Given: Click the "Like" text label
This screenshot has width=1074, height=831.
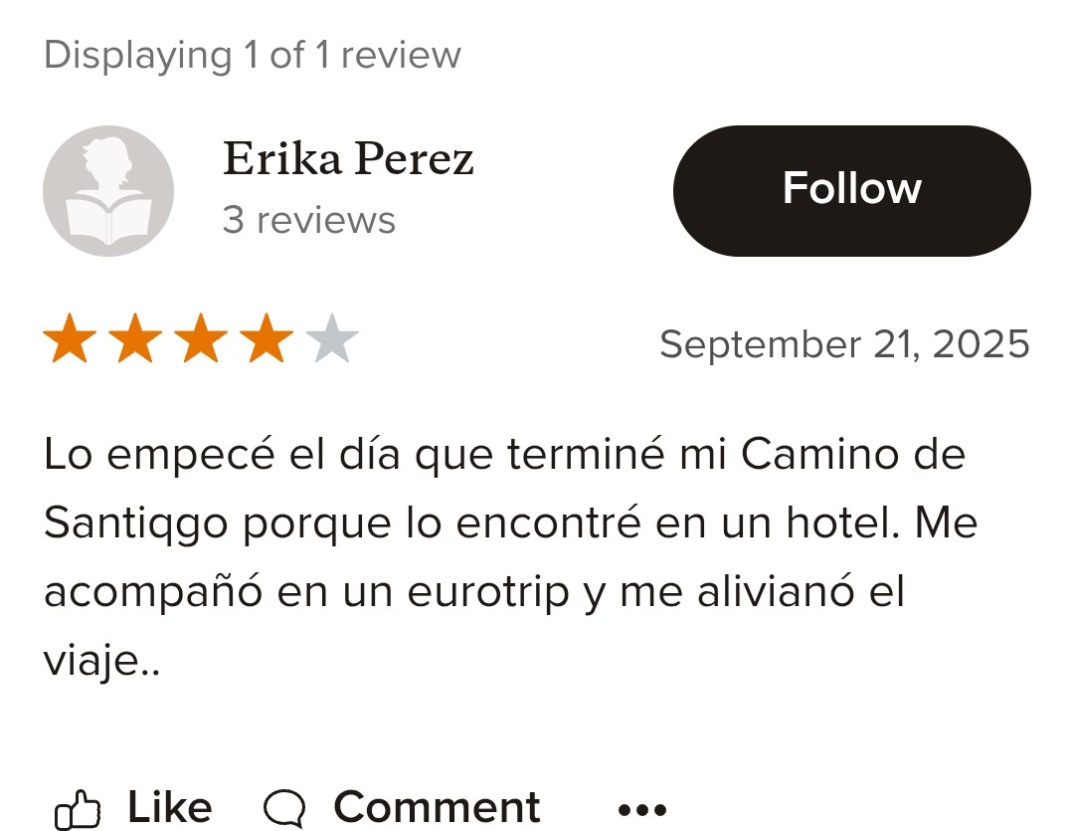Looking at the screenshot, I should click(x=170, y=807).
